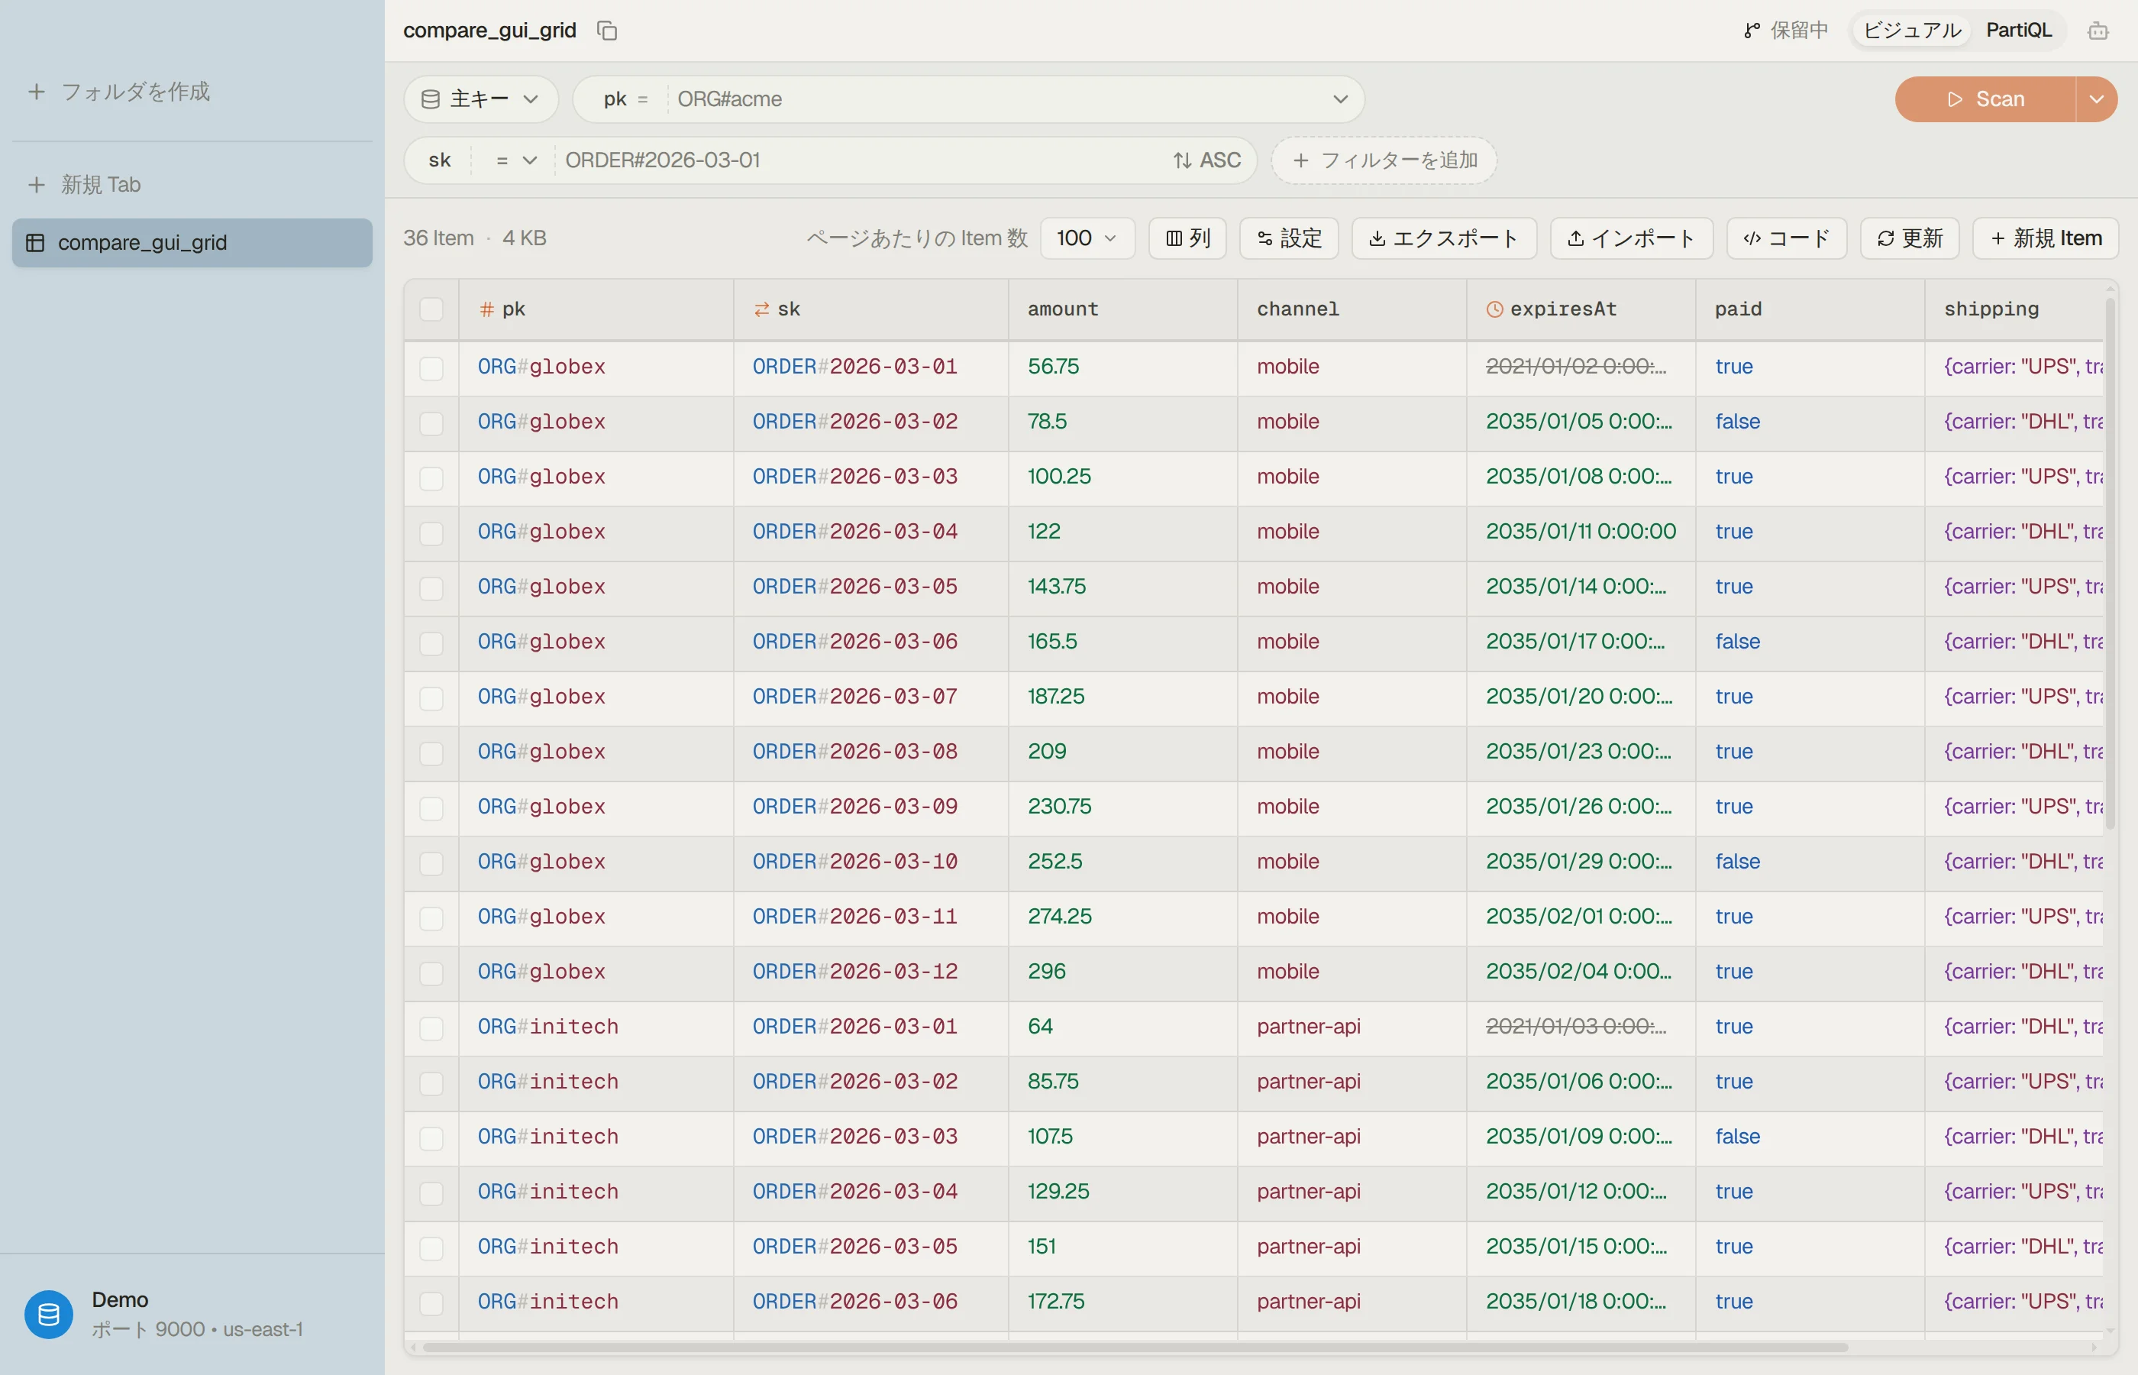Click the channel column header
Viewport: 2138px width, 1375px height.
click(1352, 309)
